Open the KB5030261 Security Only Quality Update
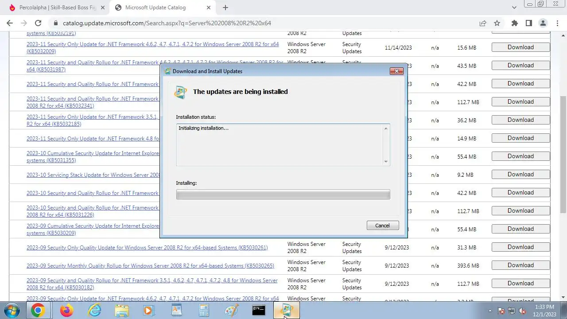The width and height of the screenshot is (567, 319). [147, 248]
